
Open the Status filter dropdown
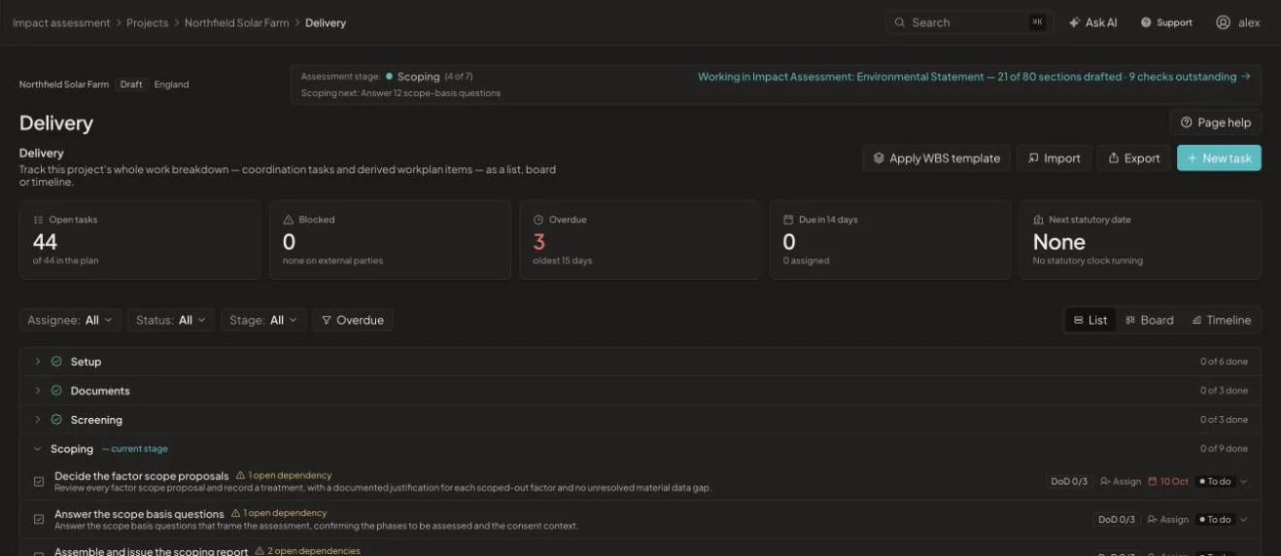tap(171, 320)
